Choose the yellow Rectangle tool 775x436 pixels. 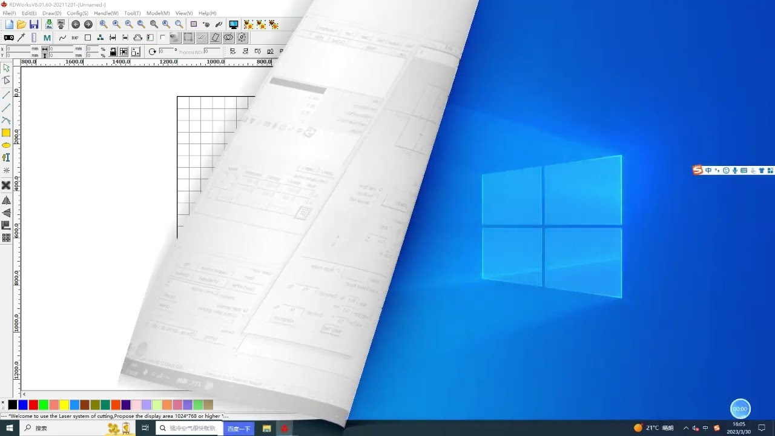tap(6, 133)
